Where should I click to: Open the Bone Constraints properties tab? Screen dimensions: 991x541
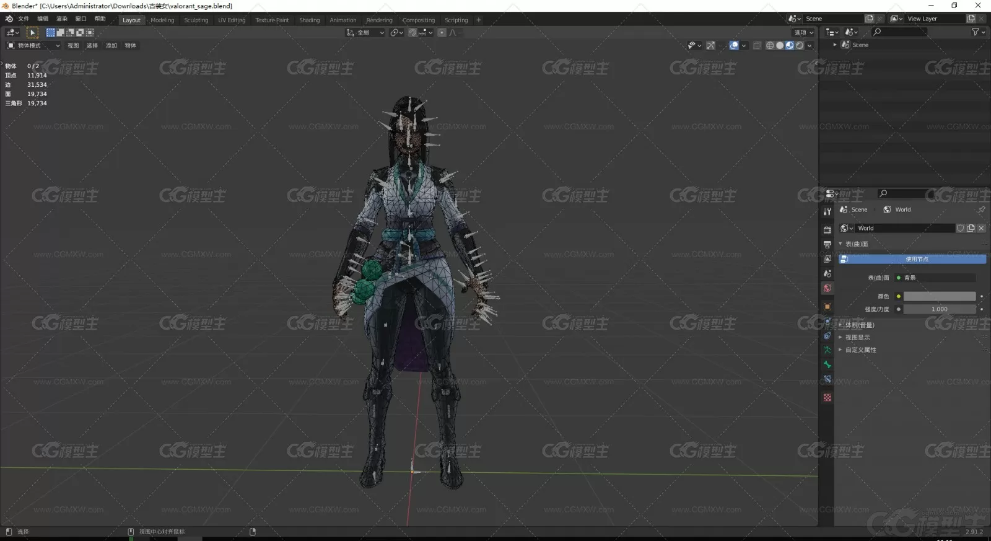tap(827, 379)
